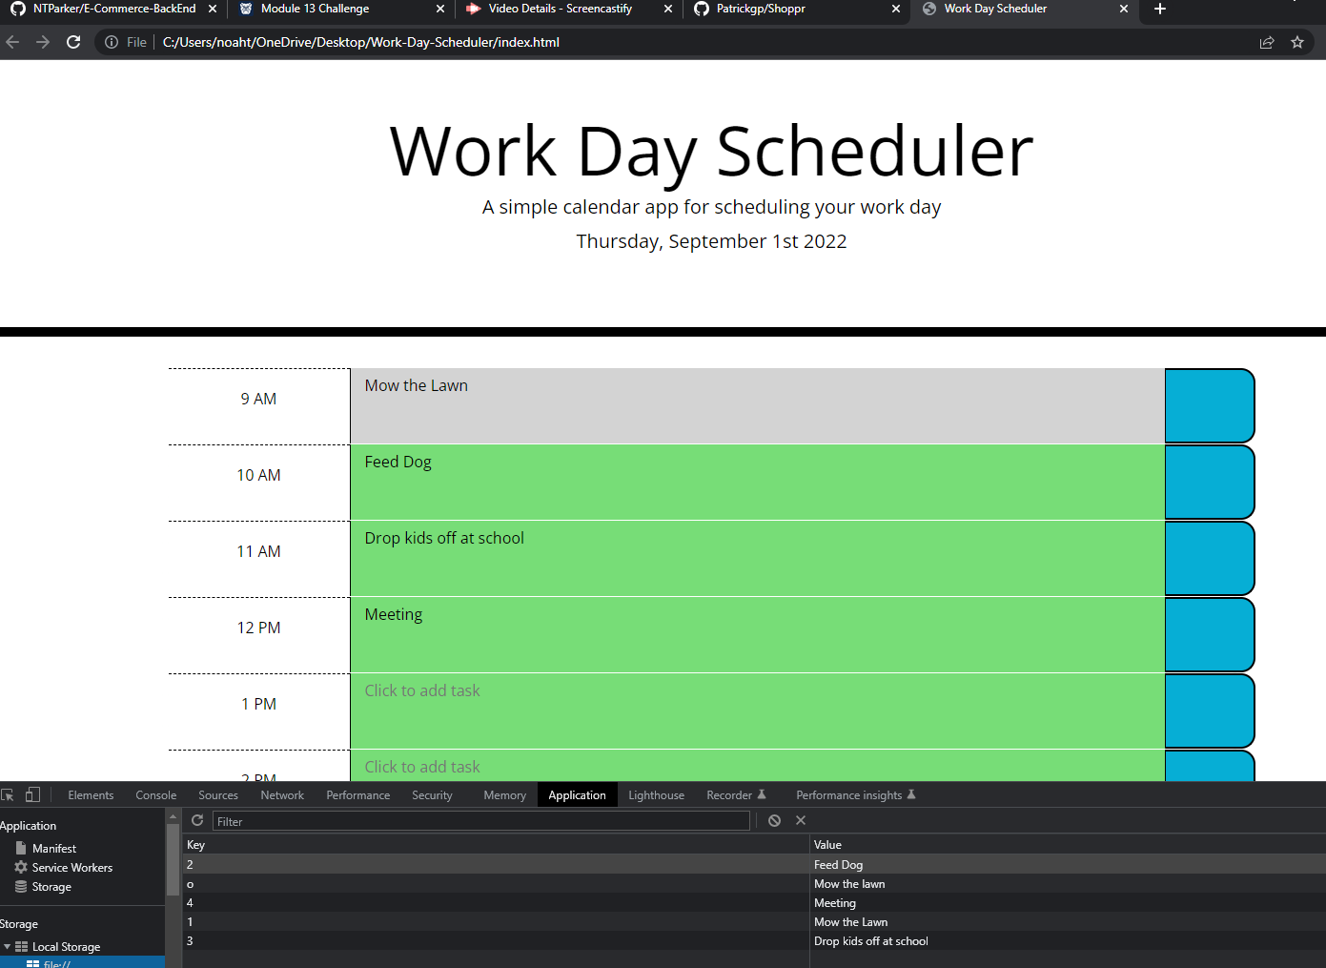This screenshot has height=968, width=1326.
Task: Collapse the Local Storage tree node
Action: [x=8, y=947]
